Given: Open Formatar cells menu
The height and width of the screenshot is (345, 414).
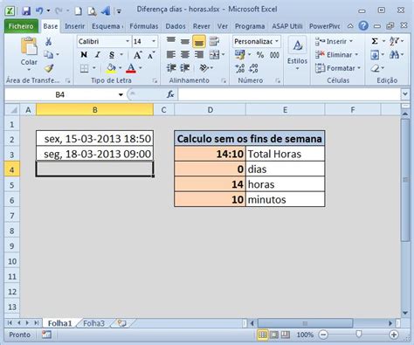Looking at the screenshot, I should tap(338, 68).
